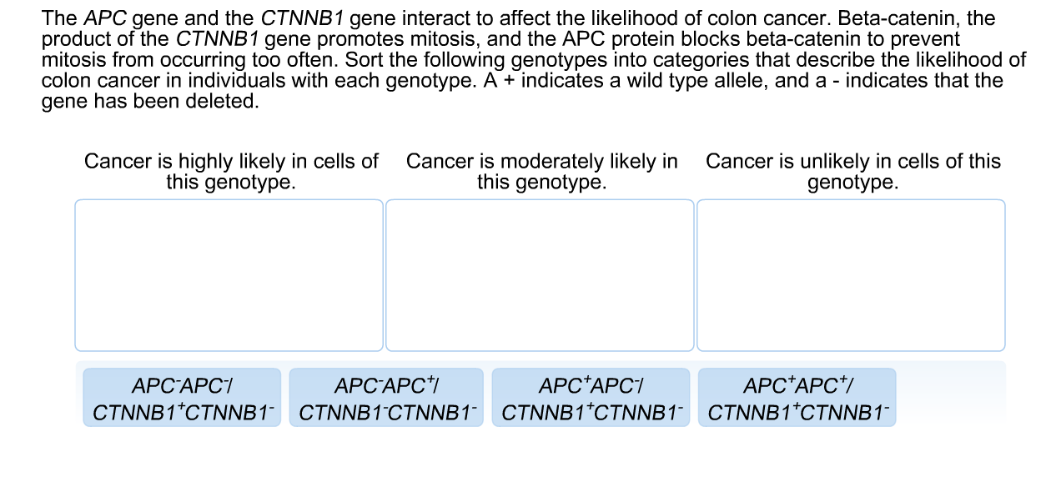Click the cancer unlikely category box
This screenshot has height=482, width=1056.
[x=851, y=274]
